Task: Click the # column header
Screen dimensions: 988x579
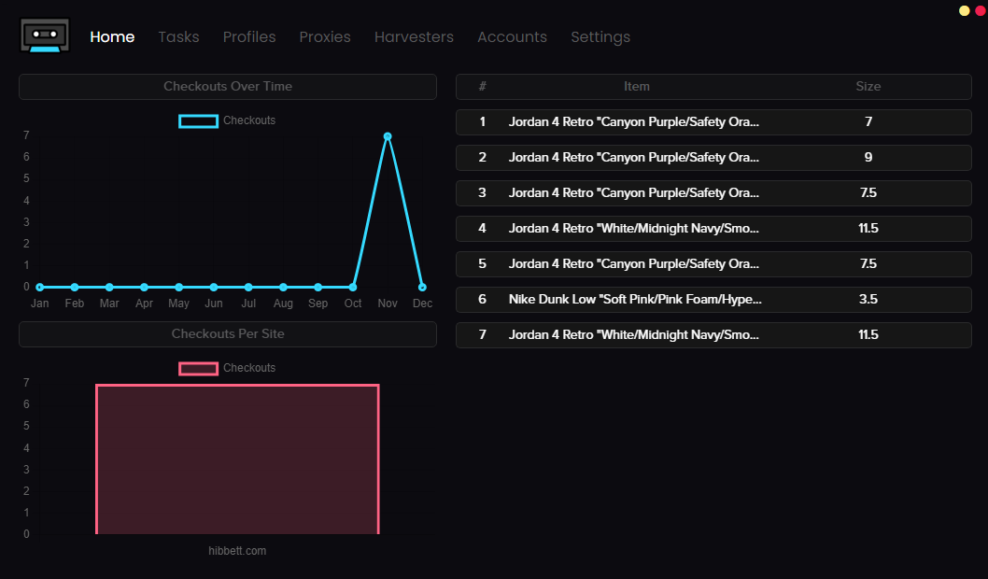Action: (x=482, y=87)
